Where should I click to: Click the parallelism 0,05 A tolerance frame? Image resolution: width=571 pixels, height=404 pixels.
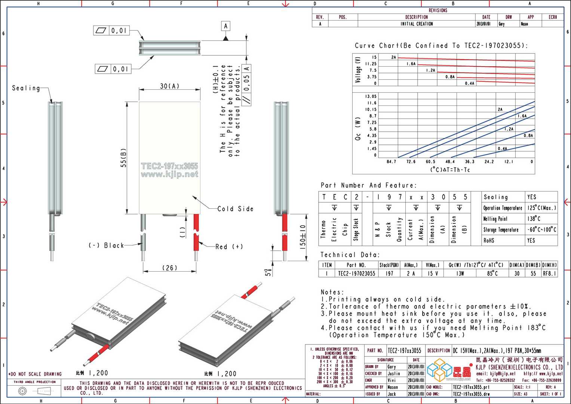[247, 85]
